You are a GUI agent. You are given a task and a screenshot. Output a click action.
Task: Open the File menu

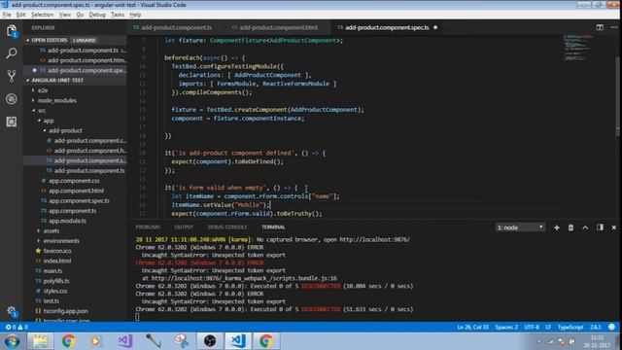click(x=7, y=15)
